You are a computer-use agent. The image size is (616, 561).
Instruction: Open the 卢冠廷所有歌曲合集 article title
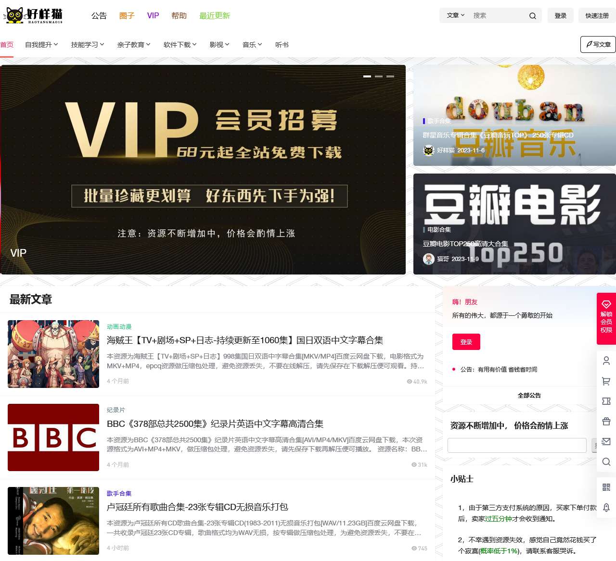(x=197, y=507)
